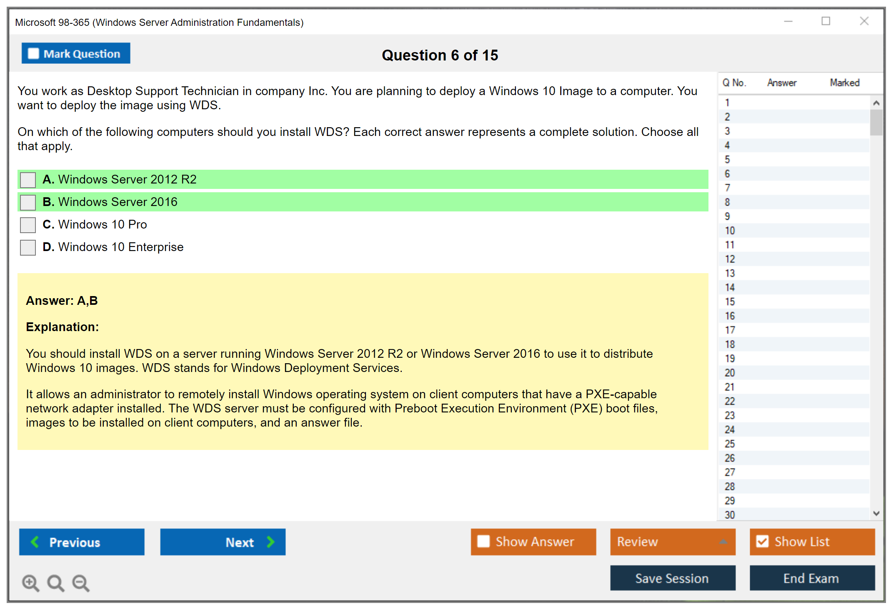Click the green right arrow on Next

tap(270, 542)
